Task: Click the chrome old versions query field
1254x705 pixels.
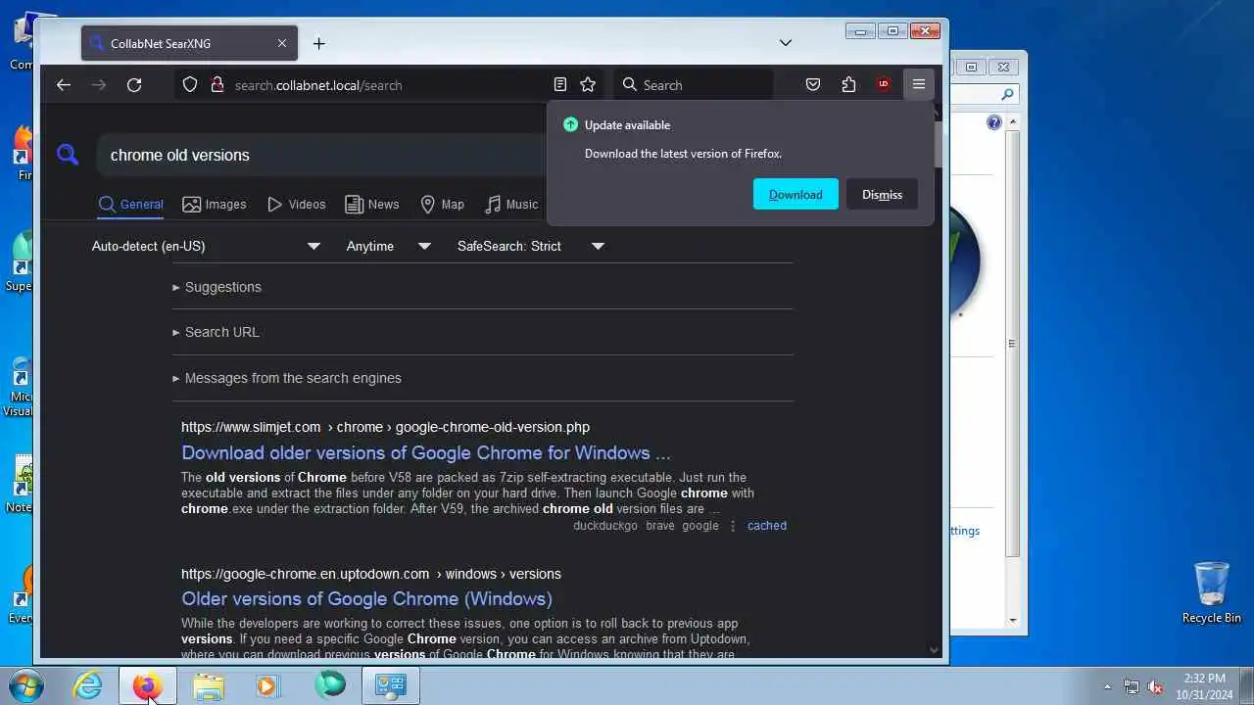Action: click(323, 155)
